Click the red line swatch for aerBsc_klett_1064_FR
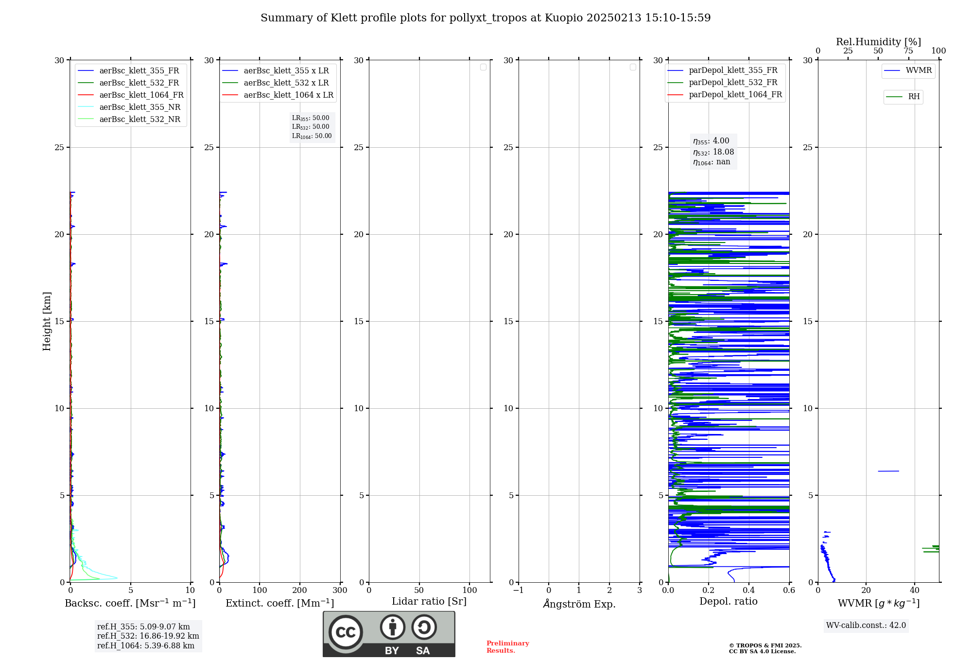972x661 pixels. click(x=86, y=95)
